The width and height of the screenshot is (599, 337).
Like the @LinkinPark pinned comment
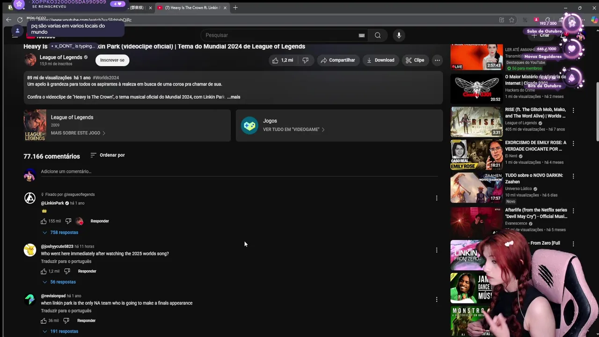[44, 221]
